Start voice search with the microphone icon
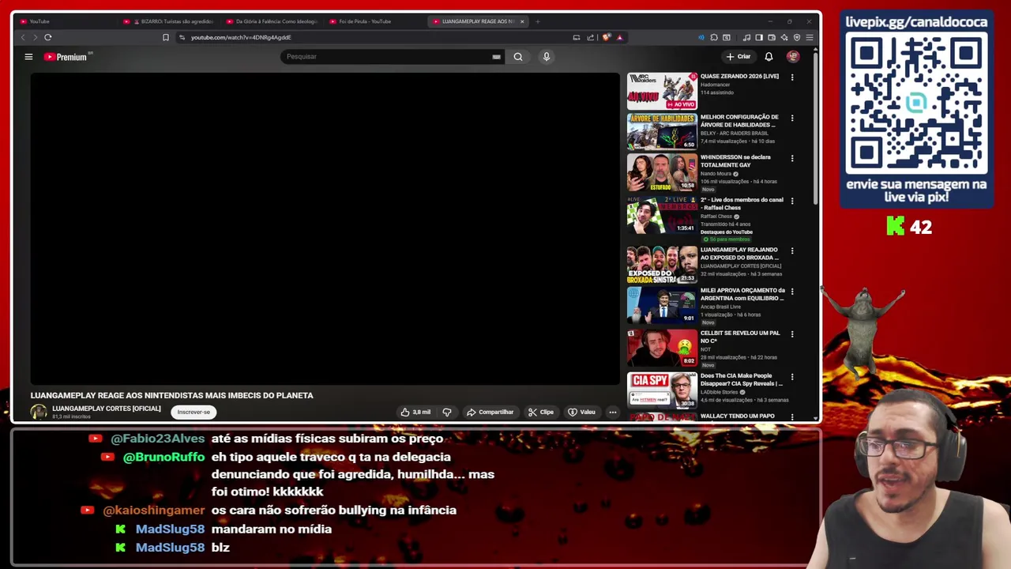 tap(546, 57)
